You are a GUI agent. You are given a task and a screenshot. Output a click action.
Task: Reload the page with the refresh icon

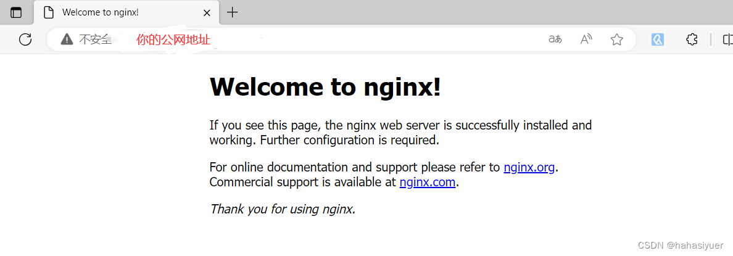coord(25,39)
